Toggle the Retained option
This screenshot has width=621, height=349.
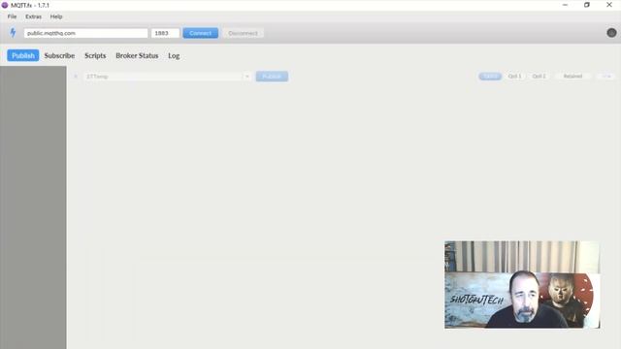point(572,76)
